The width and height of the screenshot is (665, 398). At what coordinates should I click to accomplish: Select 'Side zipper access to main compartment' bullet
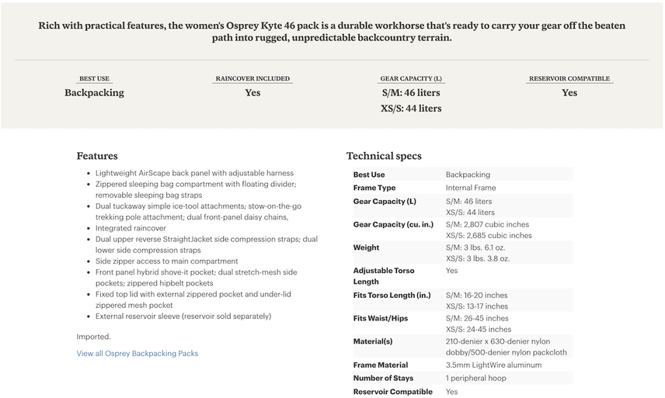pyautogui.click(x=167, y=261)
